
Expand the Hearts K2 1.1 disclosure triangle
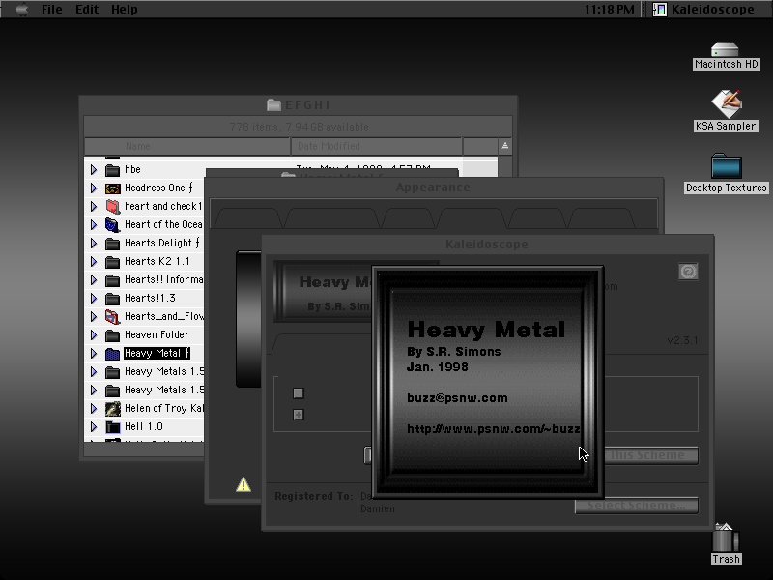(94, 261)
